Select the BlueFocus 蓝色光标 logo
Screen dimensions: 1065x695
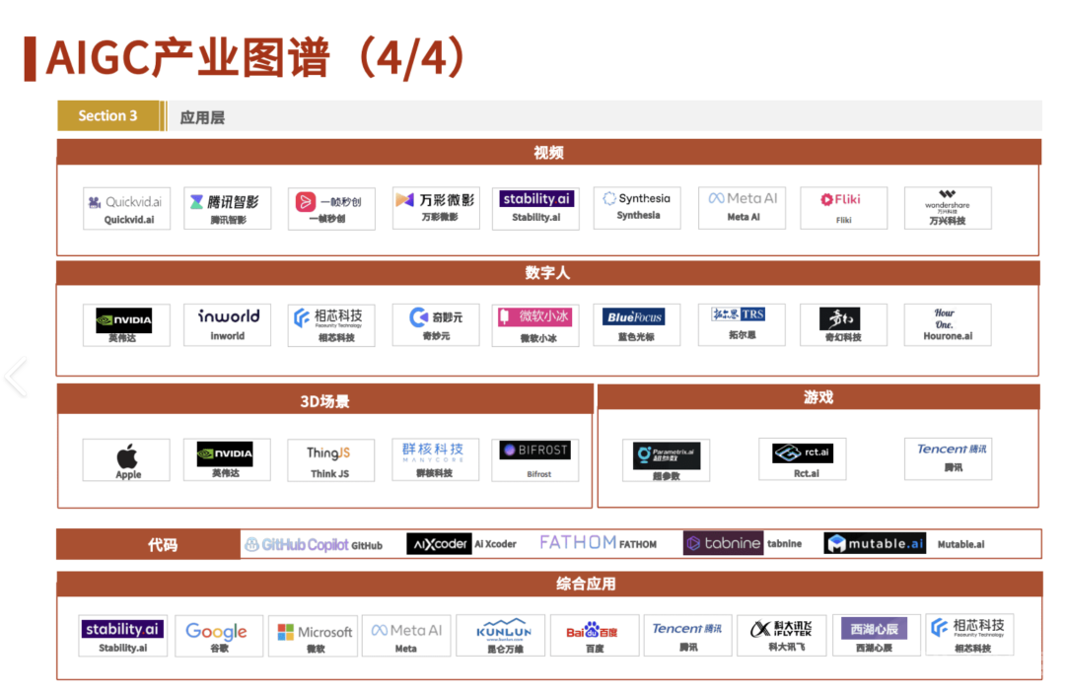(x=637, y=325)
